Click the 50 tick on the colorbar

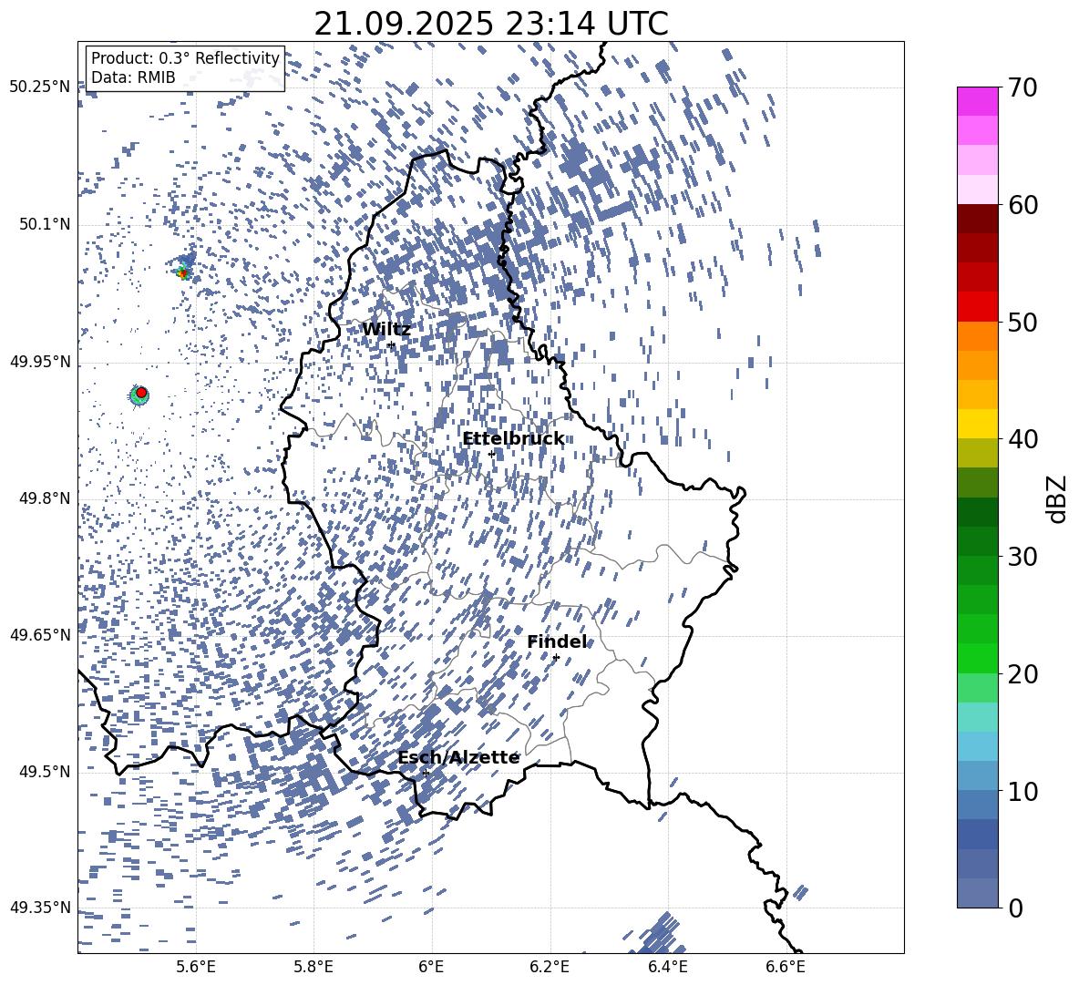tap(1022, 322)
